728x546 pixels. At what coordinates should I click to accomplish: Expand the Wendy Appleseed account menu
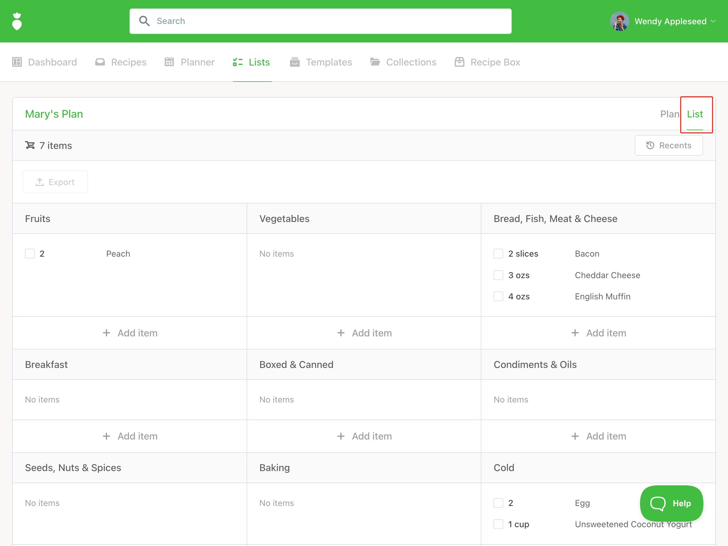pos(670,22)
